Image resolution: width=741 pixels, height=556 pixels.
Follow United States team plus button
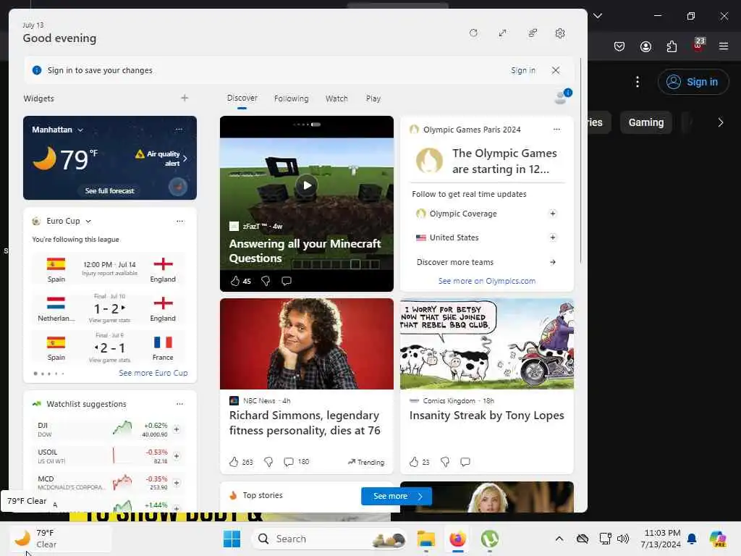(552, 237)
